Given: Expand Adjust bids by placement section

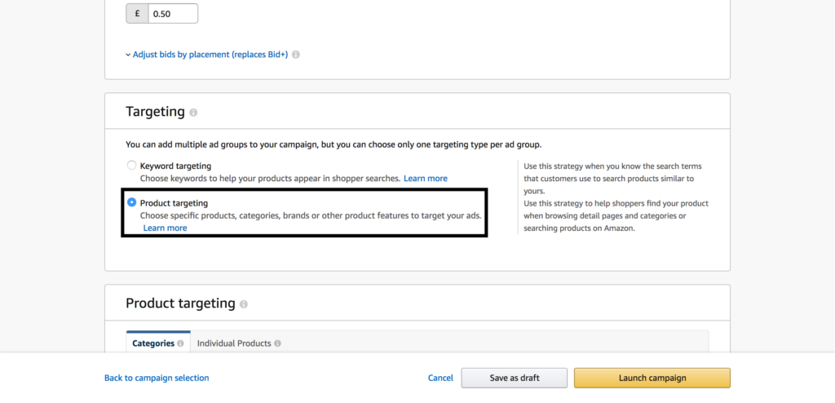Looking at the screenshot, I should tap(206, 55).
